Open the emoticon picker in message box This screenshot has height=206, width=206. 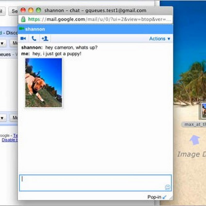[168, 187]
